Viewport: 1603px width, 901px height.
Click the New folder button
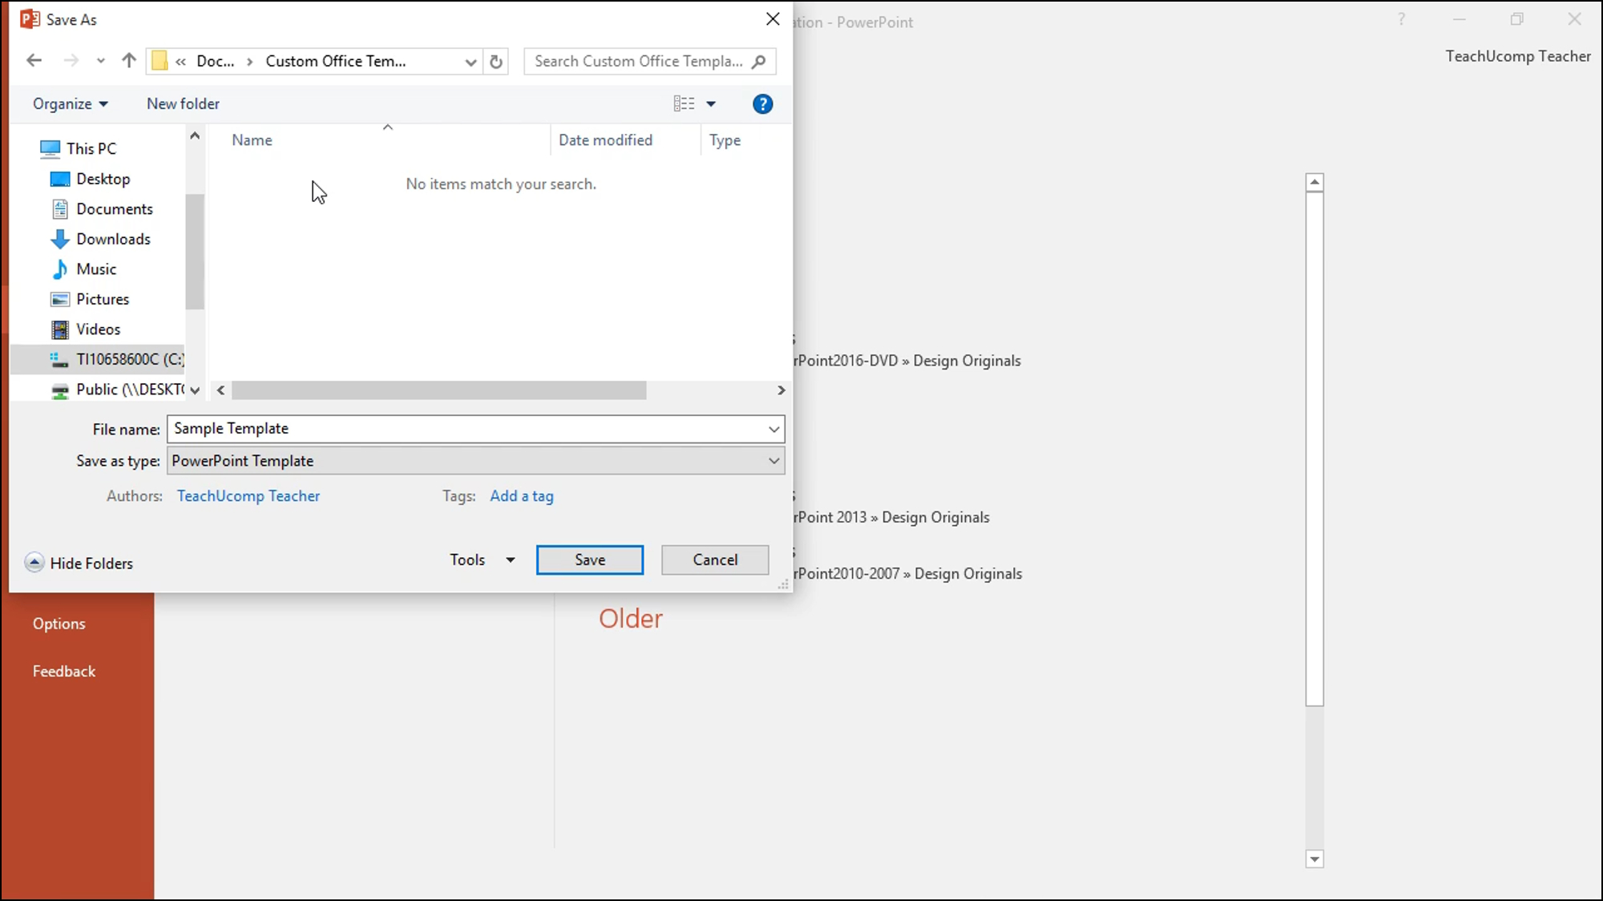click(183, 103)
